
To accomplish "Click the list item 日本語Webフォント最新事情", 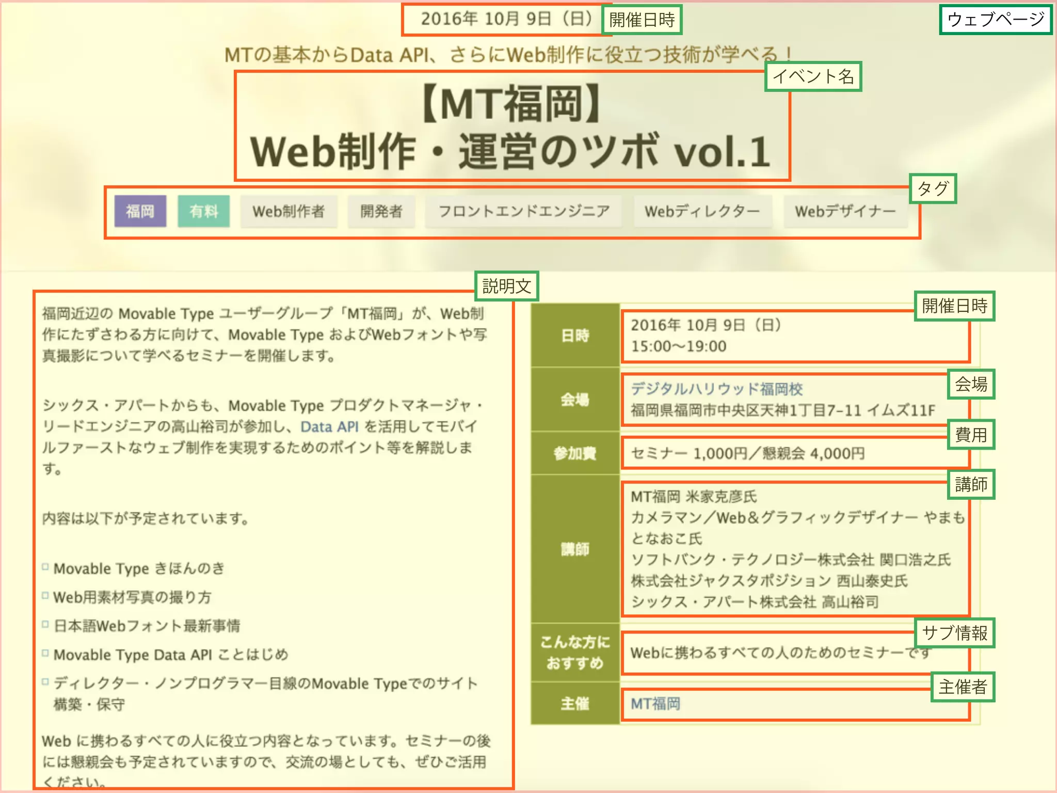I will [x=147, y=626].
